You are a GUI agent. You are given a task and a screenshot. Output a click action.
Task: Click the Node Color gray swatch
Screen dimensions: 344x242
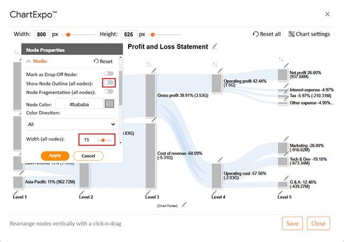coord(109,104)
